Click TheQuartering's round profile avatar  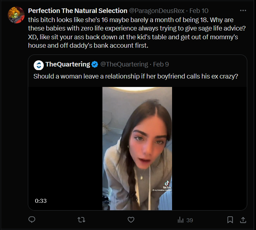click(39, 65)
